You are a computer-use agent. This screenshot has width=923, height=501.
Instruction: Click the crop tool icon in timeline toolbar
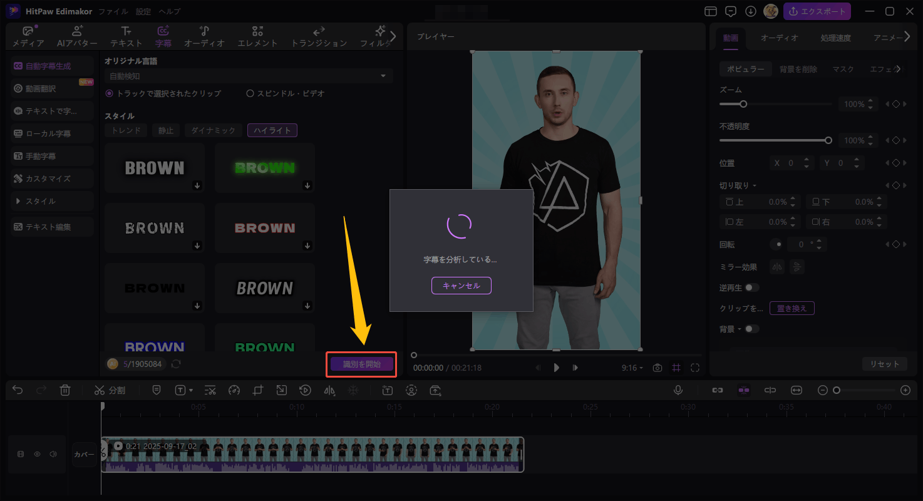pyautogui.click(x=258, y=390)
